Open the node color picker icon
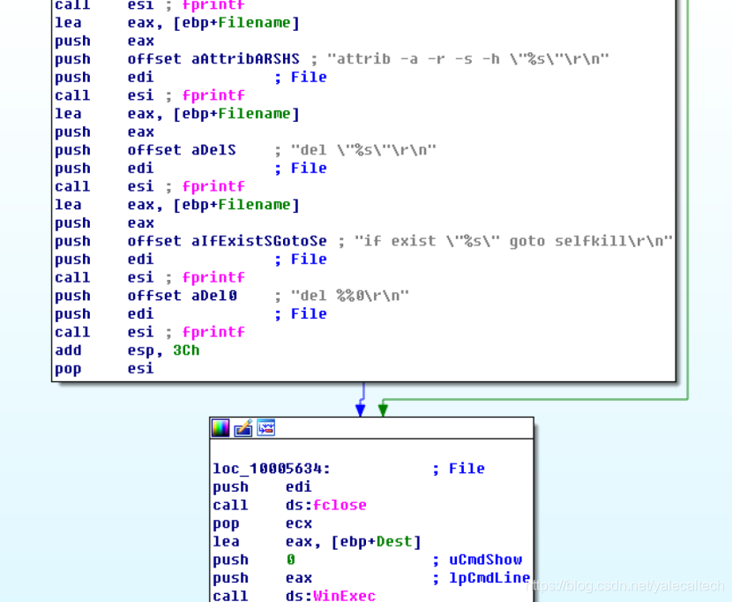 (x=220, y=428)
